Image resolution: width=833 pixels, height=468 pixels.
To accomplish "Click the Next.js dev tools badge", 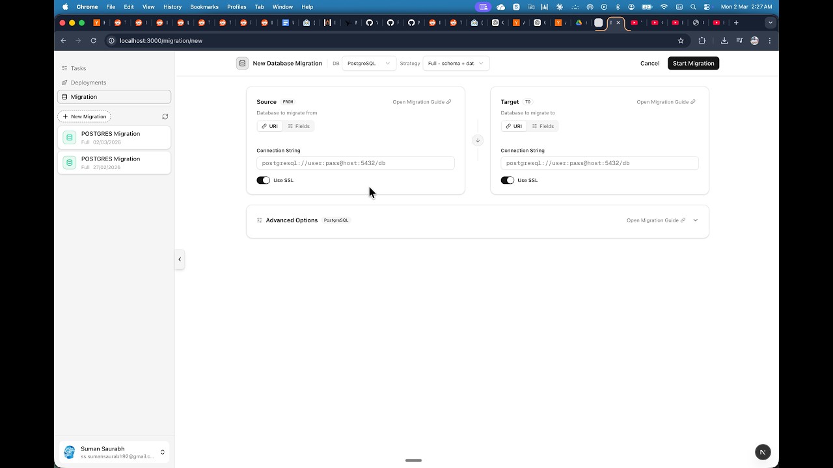I will [x=763, y=452].
